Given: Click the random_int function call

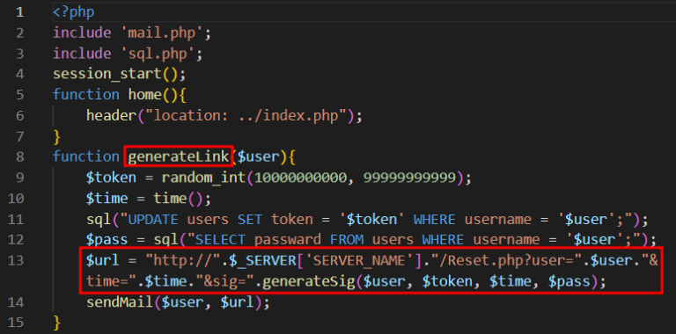Looking at the screenshot, I should 204,178.
